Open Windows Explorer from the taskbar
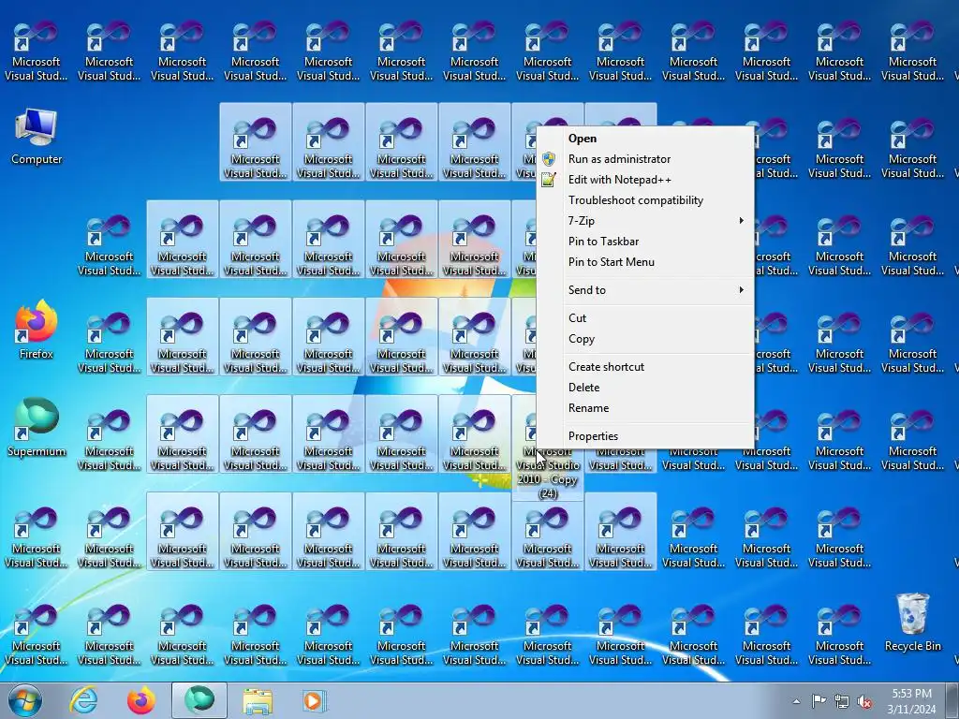Image resolution: width=959 pixels, height=719 pixels. tap(258, 700)
